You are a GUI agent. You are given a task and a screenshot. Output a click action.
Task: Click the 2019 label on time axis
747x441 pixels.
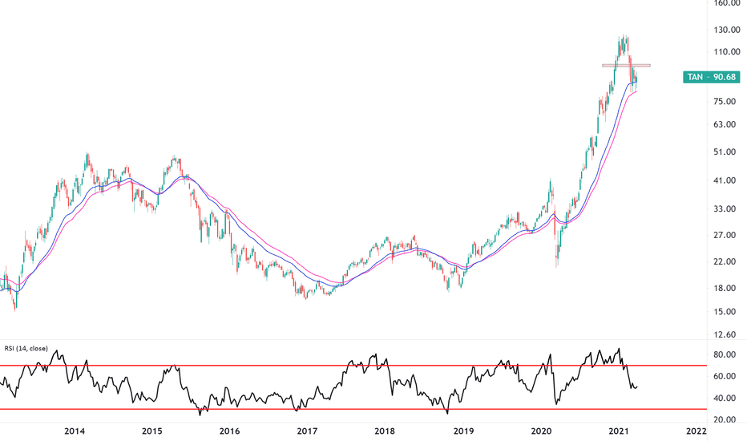463,431
